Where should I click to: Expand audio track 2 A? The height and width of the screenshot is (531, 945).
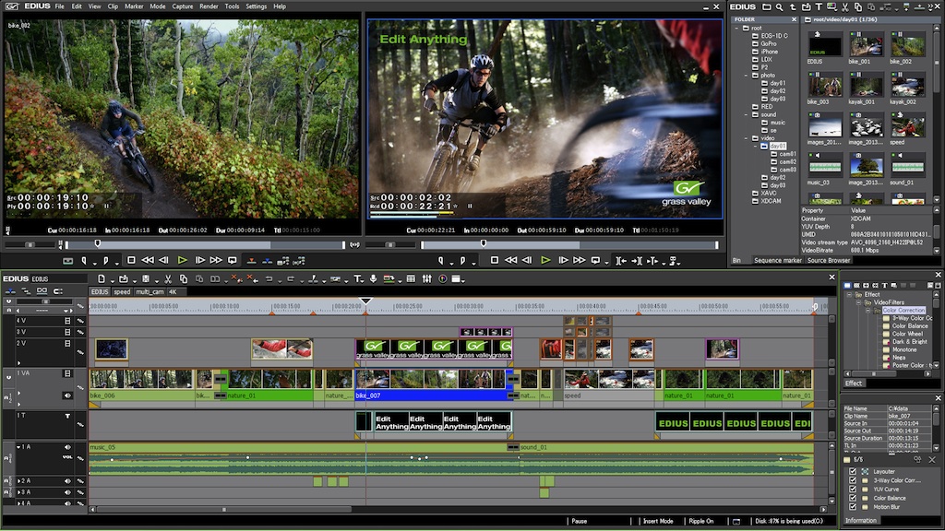pos(18,481)
